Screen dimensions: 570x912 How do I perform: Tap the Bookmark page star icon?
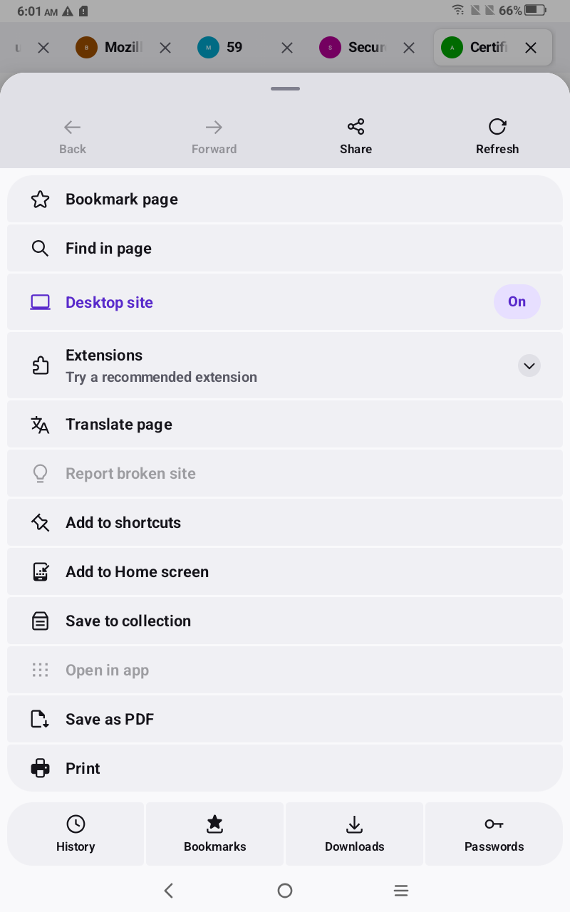(x=40, y=199)
